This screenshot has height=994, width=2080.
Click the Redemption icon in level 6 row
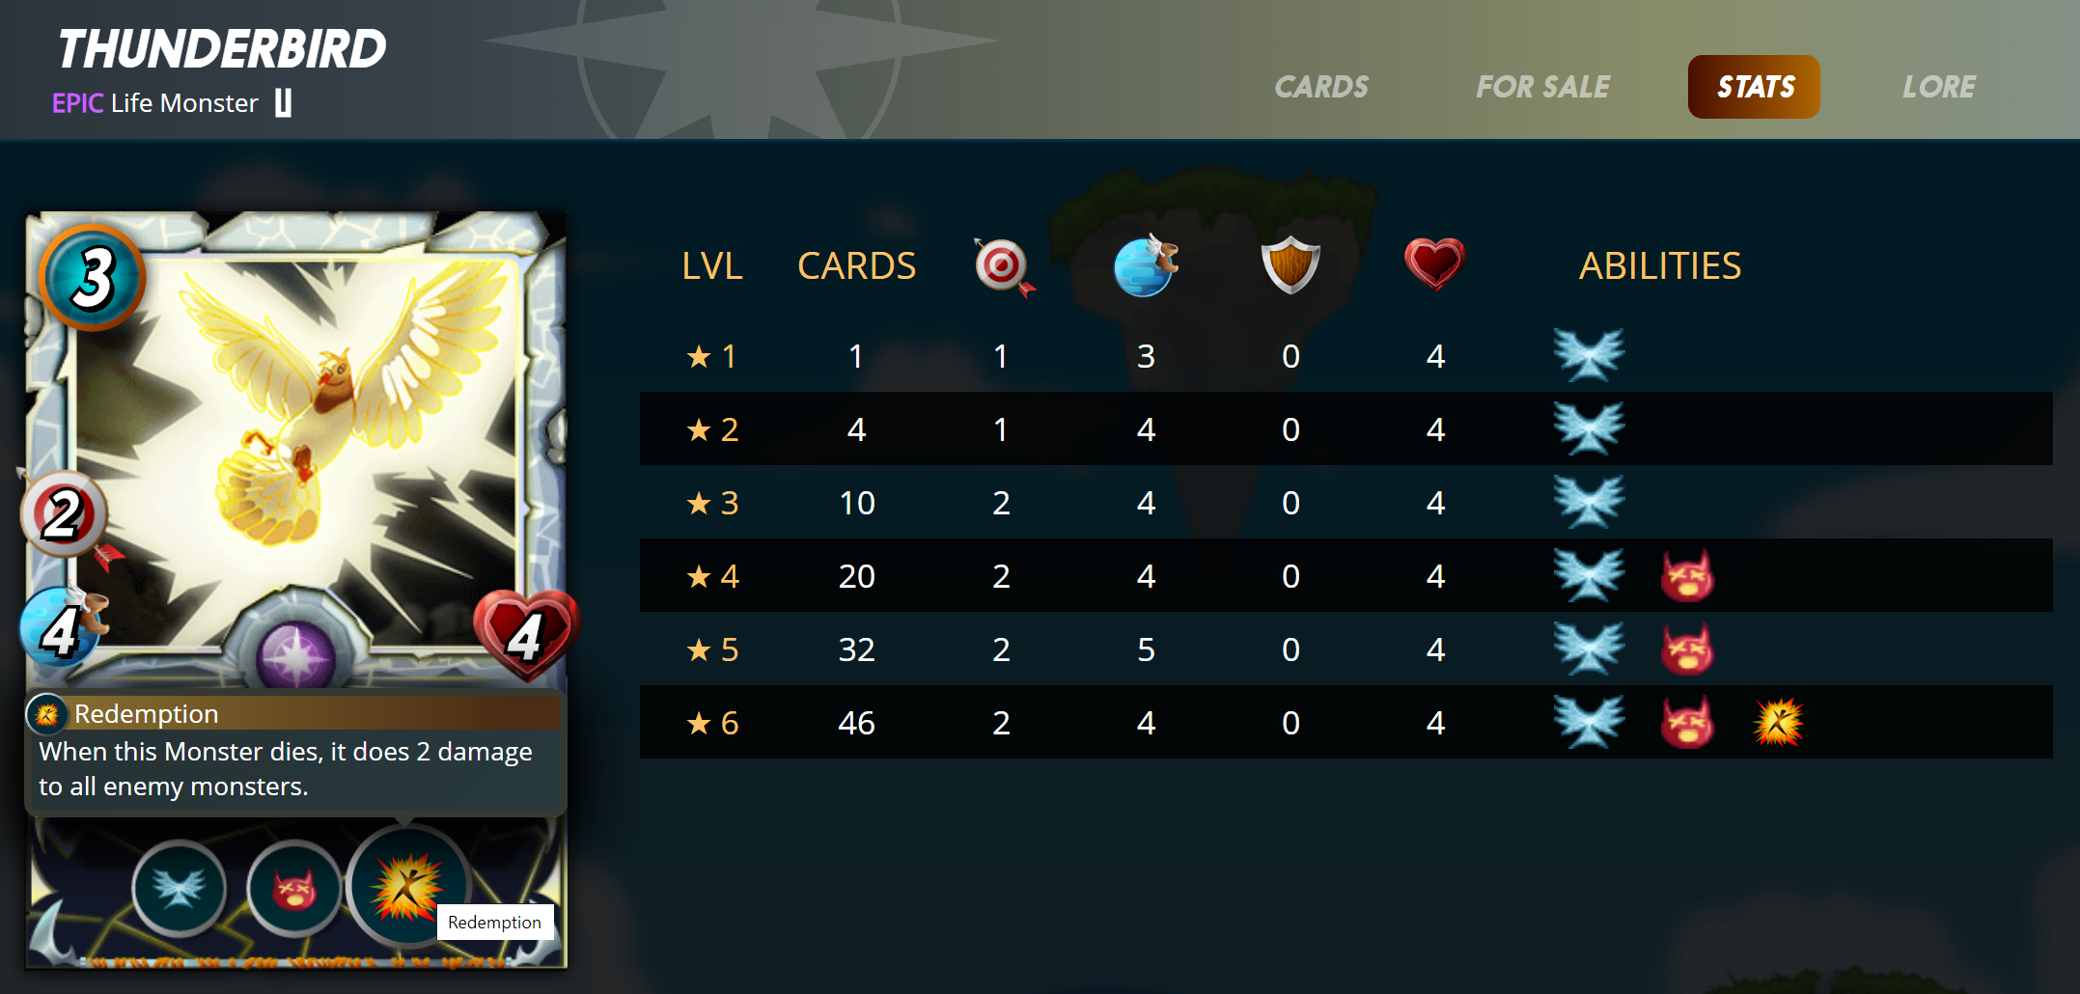tap(1778, 722)
